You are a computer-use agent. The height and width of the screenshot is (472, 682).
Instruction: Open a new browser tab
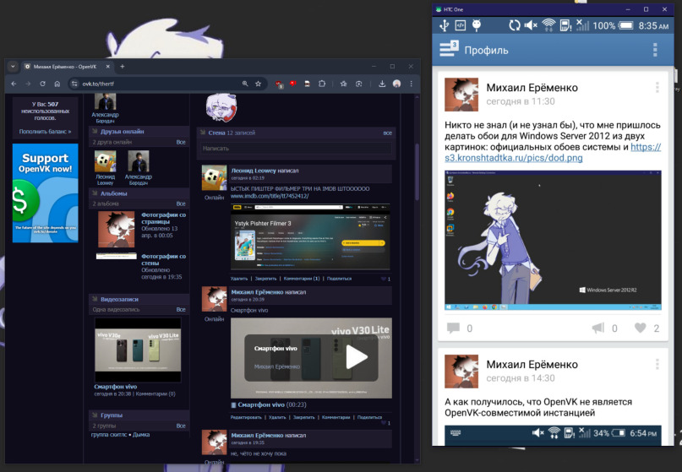click(x=122, y=66)
